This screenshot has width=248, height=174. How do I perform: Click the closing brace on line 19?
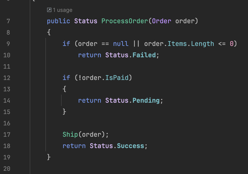49,157
